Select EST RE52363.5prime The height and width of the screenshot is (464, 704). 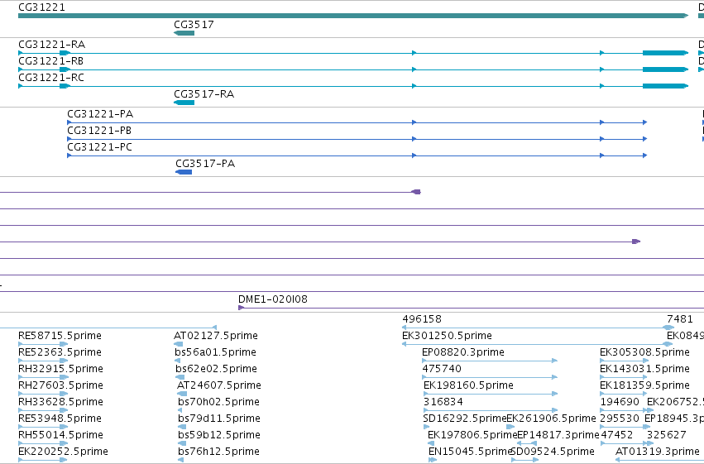click(x=60, y=352)
